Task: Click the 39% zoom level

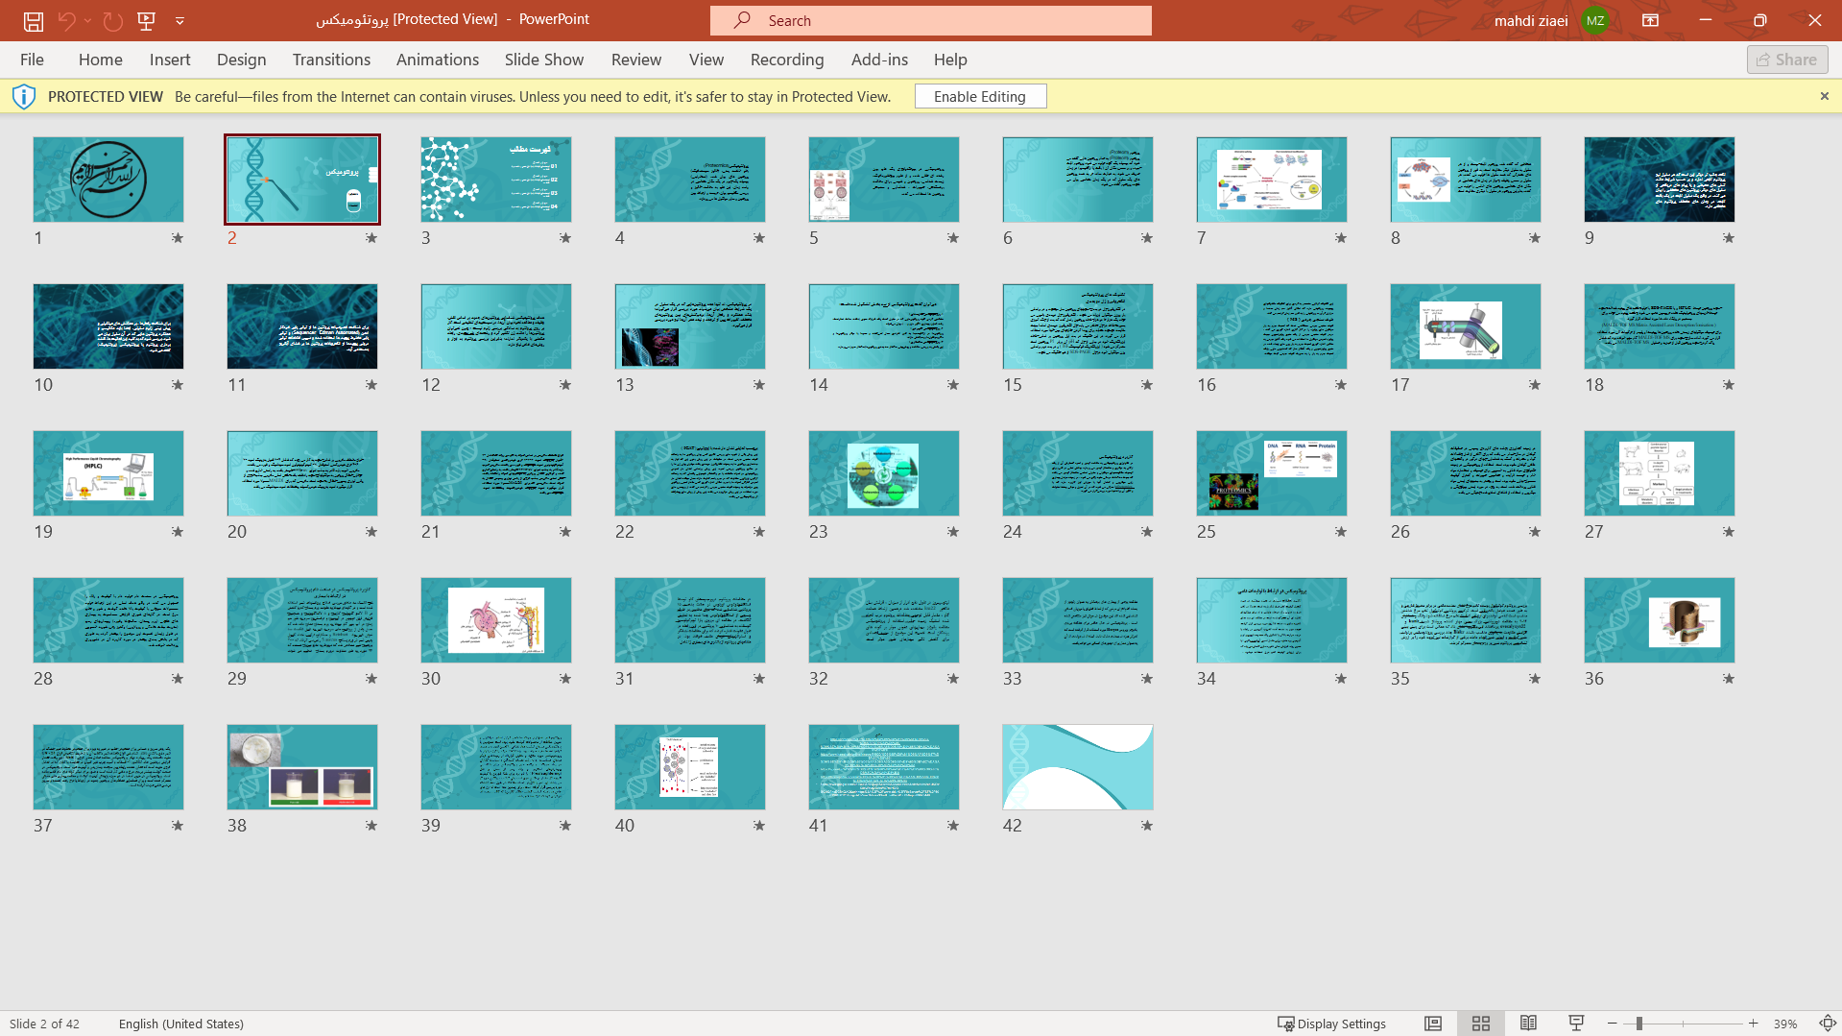Action: [1785, 1024]
